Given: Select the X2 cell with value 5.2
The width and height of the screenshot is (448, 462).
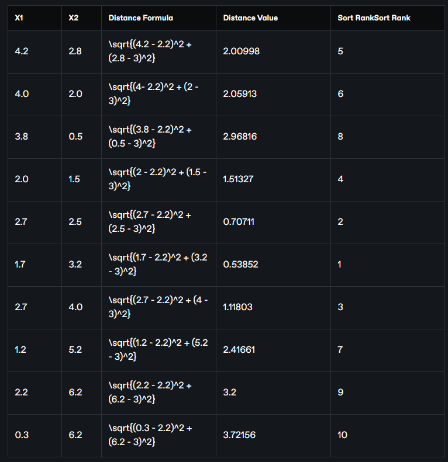Looking at the screenshot, I should click(x=75, y=350).
